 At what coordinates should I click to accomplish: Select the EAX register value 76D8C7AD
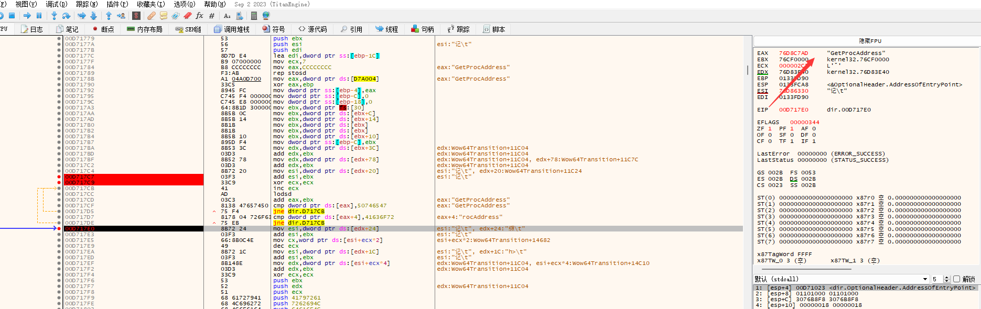coord(793,53)
